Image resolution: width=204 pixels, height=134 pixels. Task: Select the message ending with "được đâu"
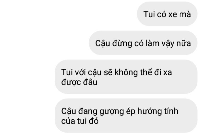[x=126, y=77]
